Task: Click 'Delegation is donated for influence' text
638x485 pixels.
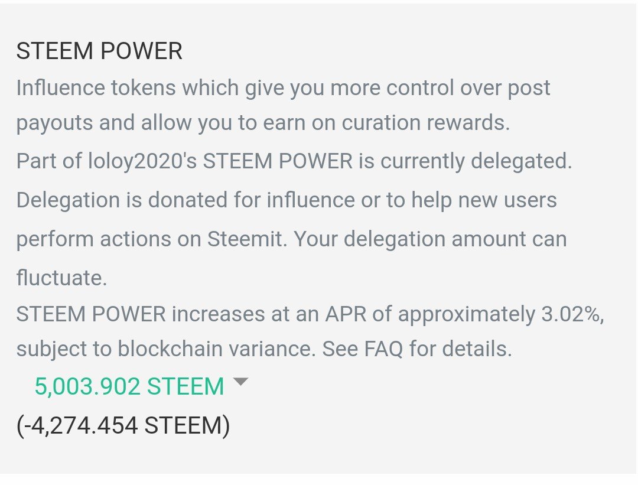Action: (185, 200)
